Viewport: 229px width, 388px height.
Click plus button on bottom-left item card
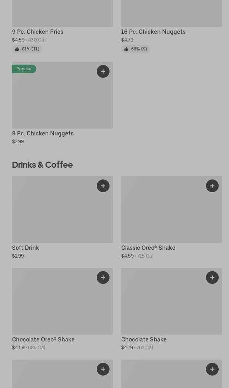tap(103, 369)
